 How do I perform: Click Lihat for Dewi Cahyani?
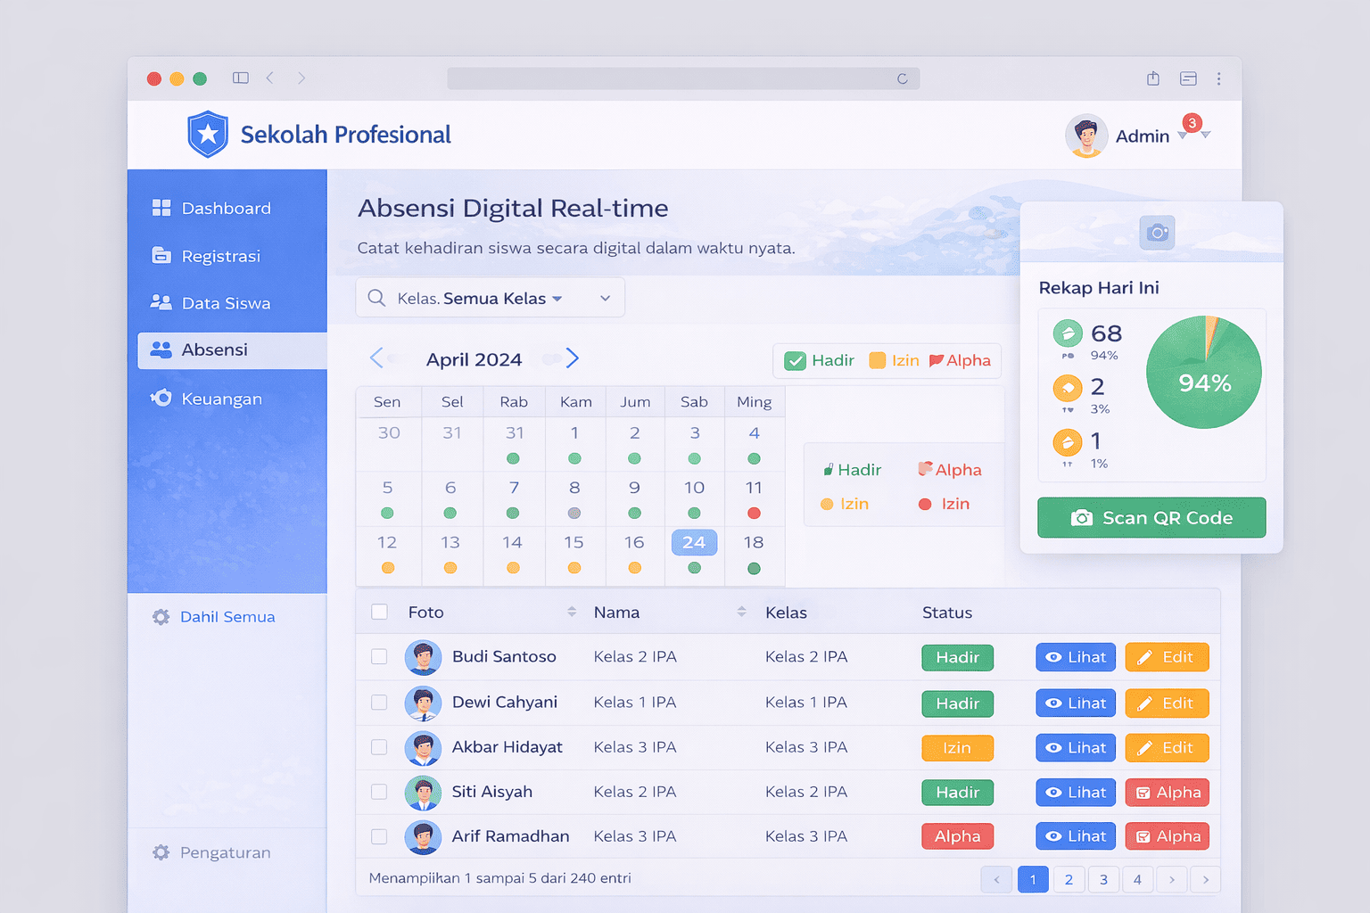tap(1076, 703)
